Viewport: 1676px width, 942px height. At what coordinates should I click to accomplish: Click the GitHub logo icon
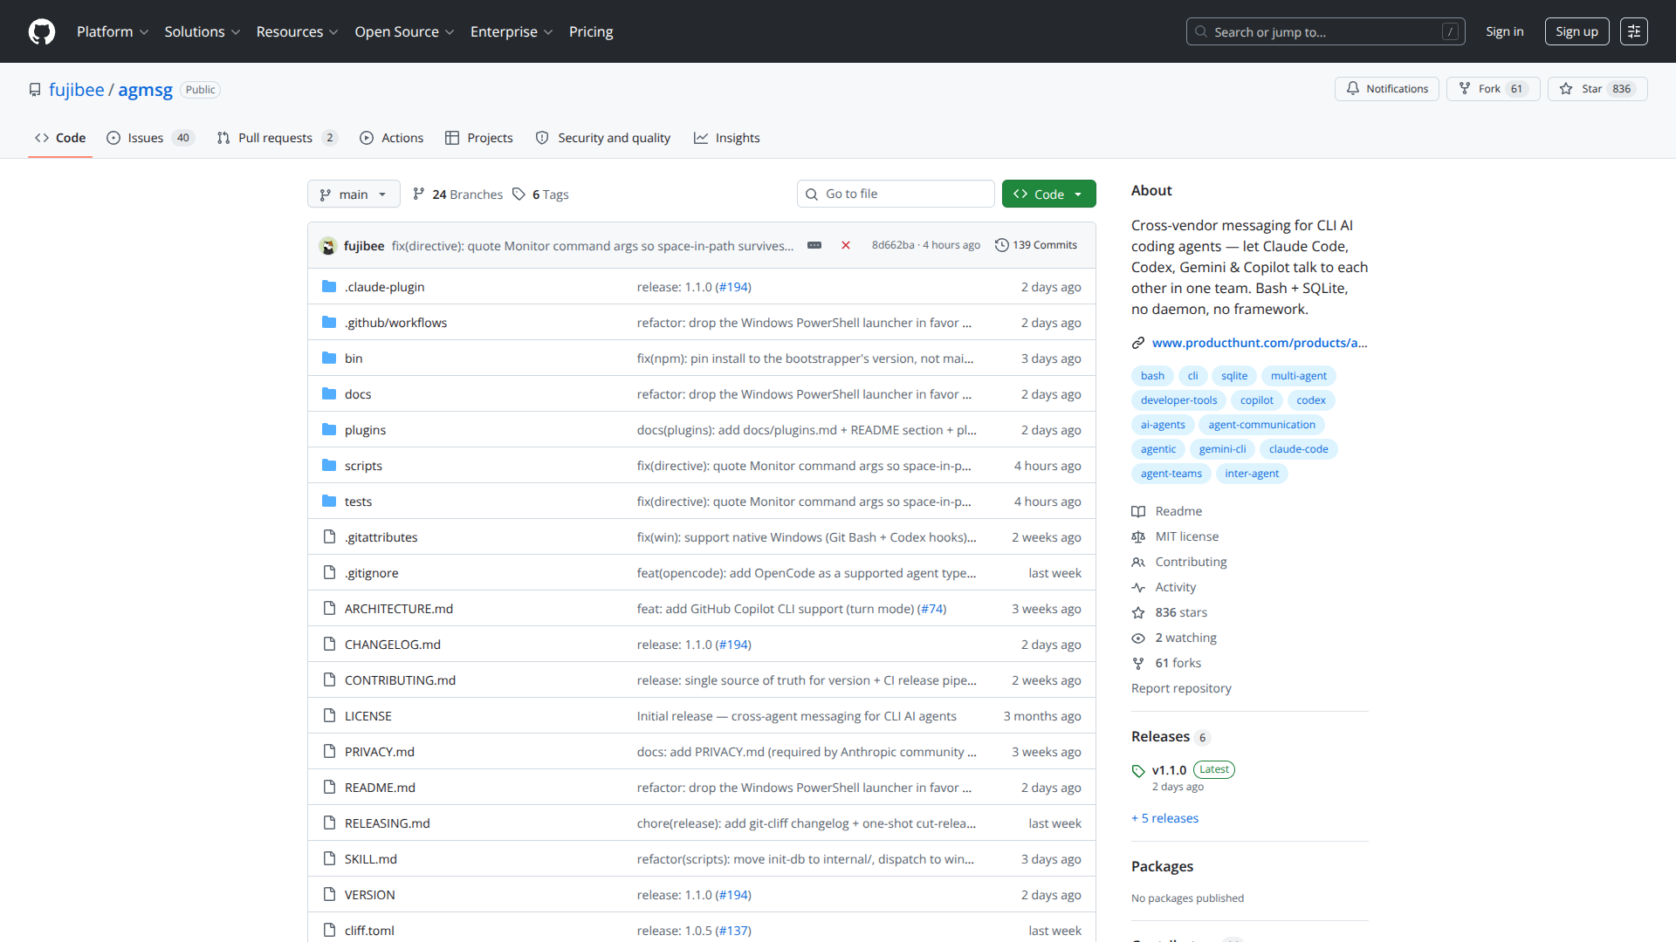[x=41, y=31]
